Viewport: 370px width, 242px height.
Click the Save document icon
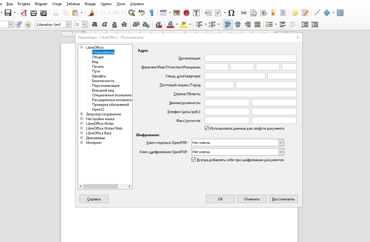click(8, 13)
